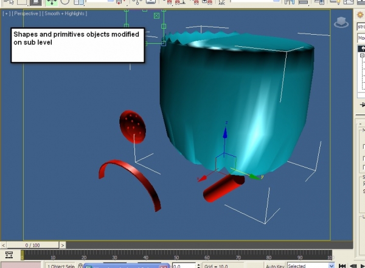365x268 pixels.
Task: Click the 0.0 coordinate spinner arrows
Action: point(198,266)
